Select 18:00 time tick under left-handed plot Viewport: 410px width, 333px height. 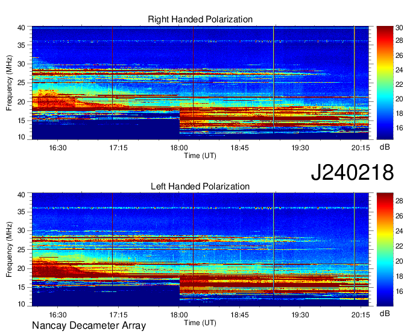point(179,315)
